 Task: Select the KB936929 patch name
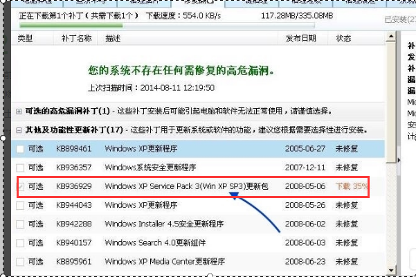click(x=74, y=186)
